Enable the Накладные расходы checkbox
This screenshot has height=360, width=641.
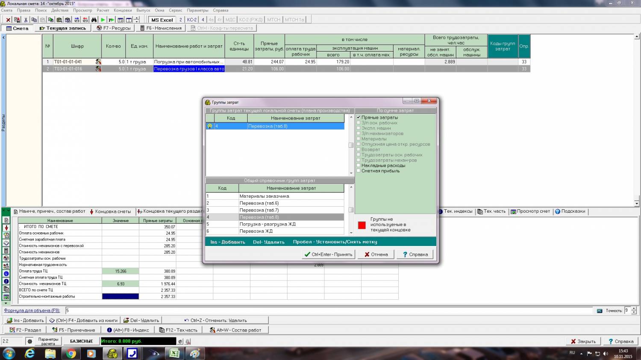[x=359, y=166]
